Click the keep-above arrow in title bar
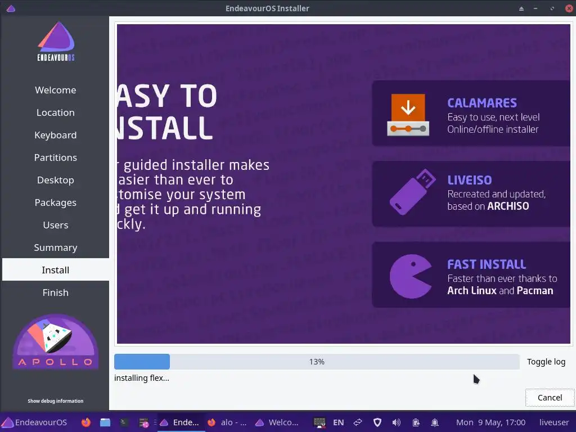Image resolution: width=576 pixels, height=432 pixels. coord(521,8)
